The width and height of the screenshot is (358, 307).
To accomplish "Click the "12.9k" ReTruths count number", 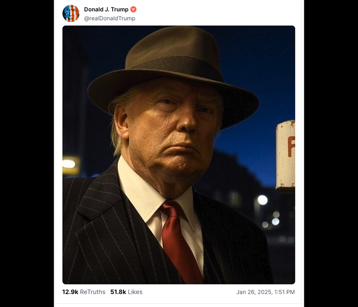I will coord(70,292).
